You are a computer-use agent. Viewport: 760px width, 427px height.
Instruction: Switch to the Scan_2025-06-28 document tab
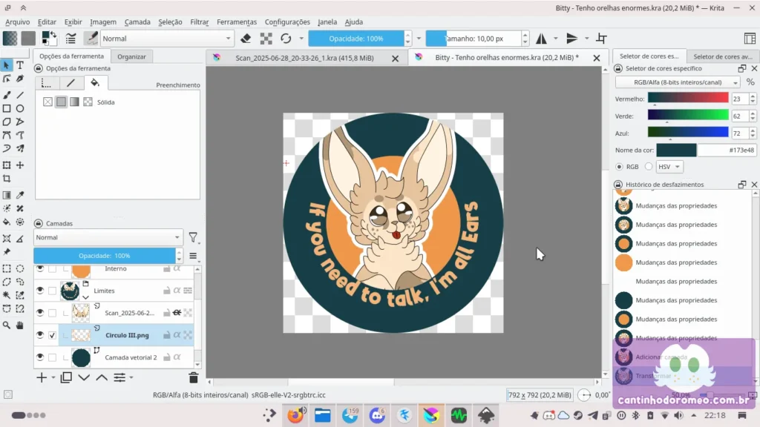304,58
